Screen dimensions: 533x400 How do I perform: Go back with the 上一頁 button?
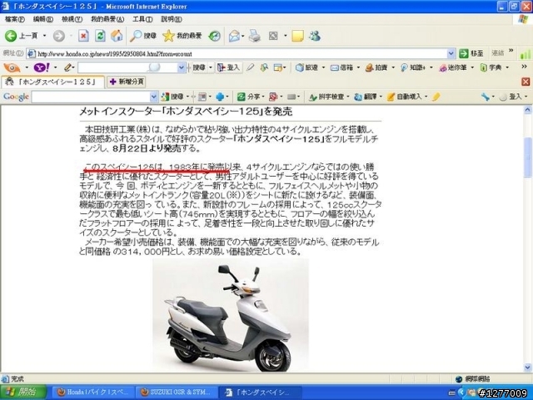pyautogui.click(x=21, y=36)
